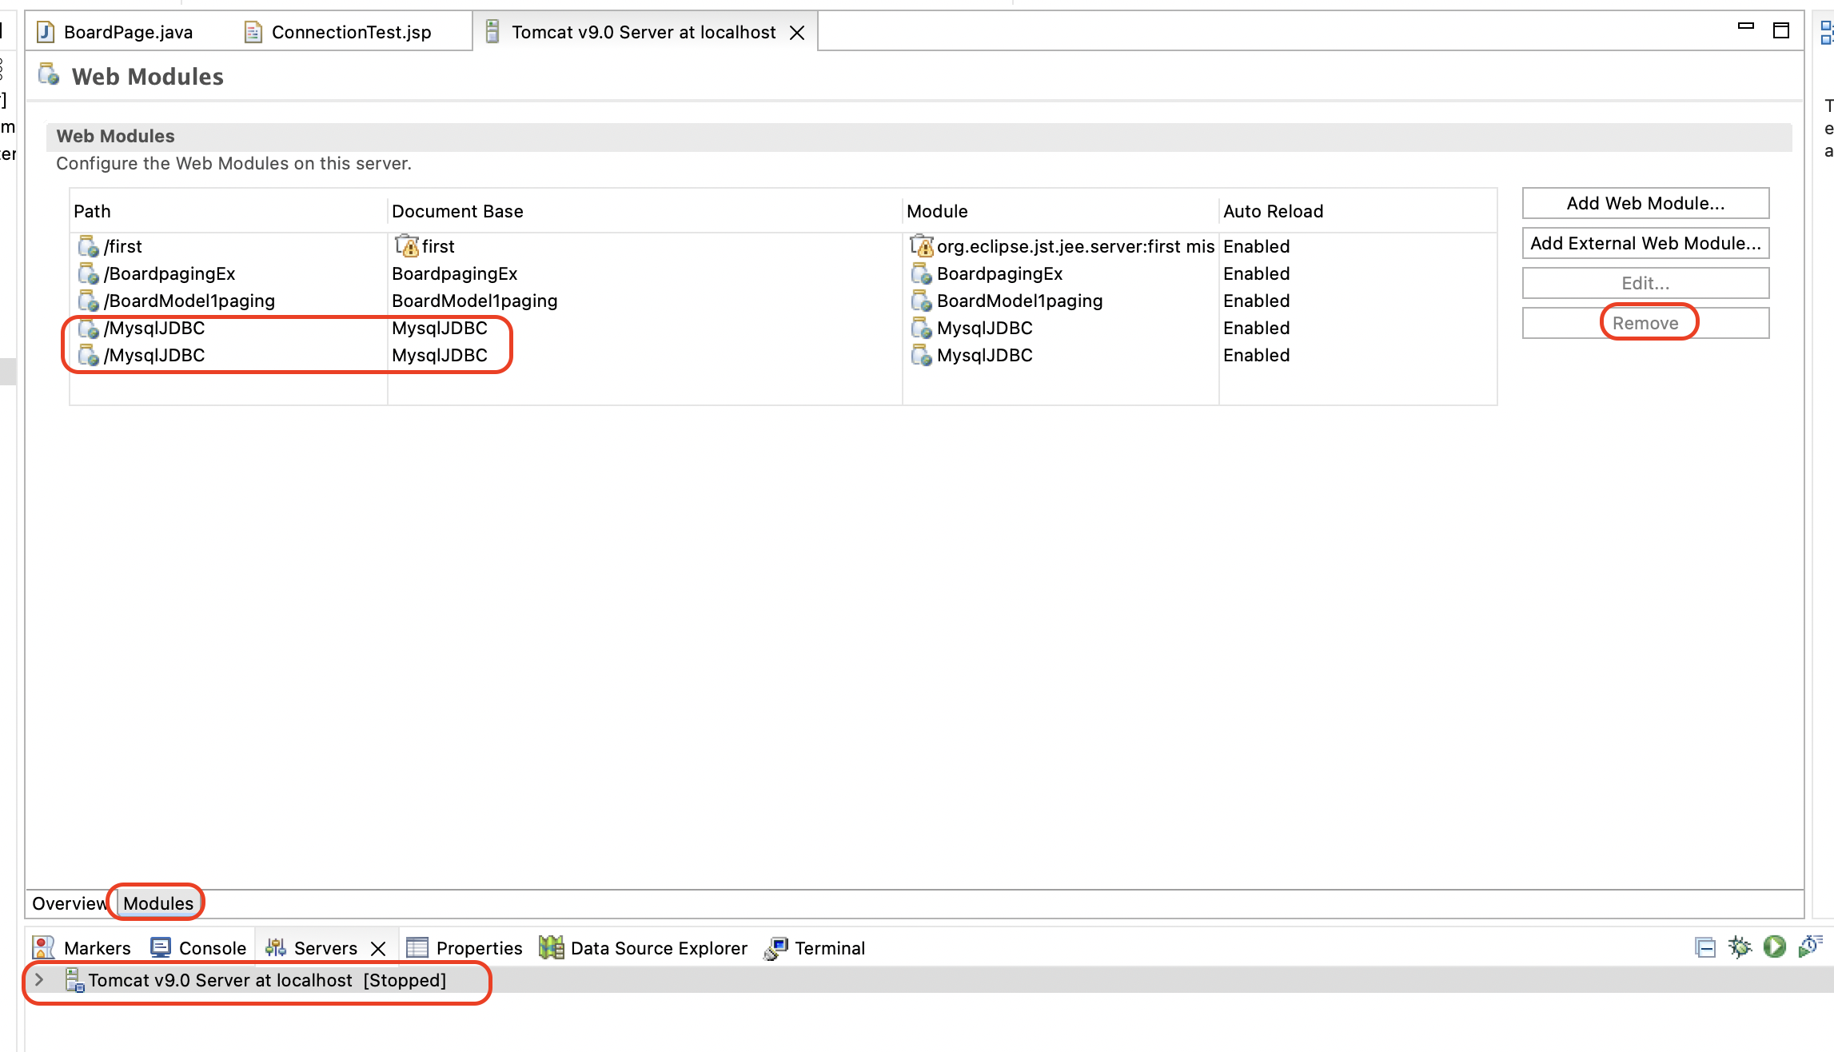Click the Tomcat server icon in Servers list
Image resolution: width=1834 pixels, height=1052 pixels.
tap(74, 980)
